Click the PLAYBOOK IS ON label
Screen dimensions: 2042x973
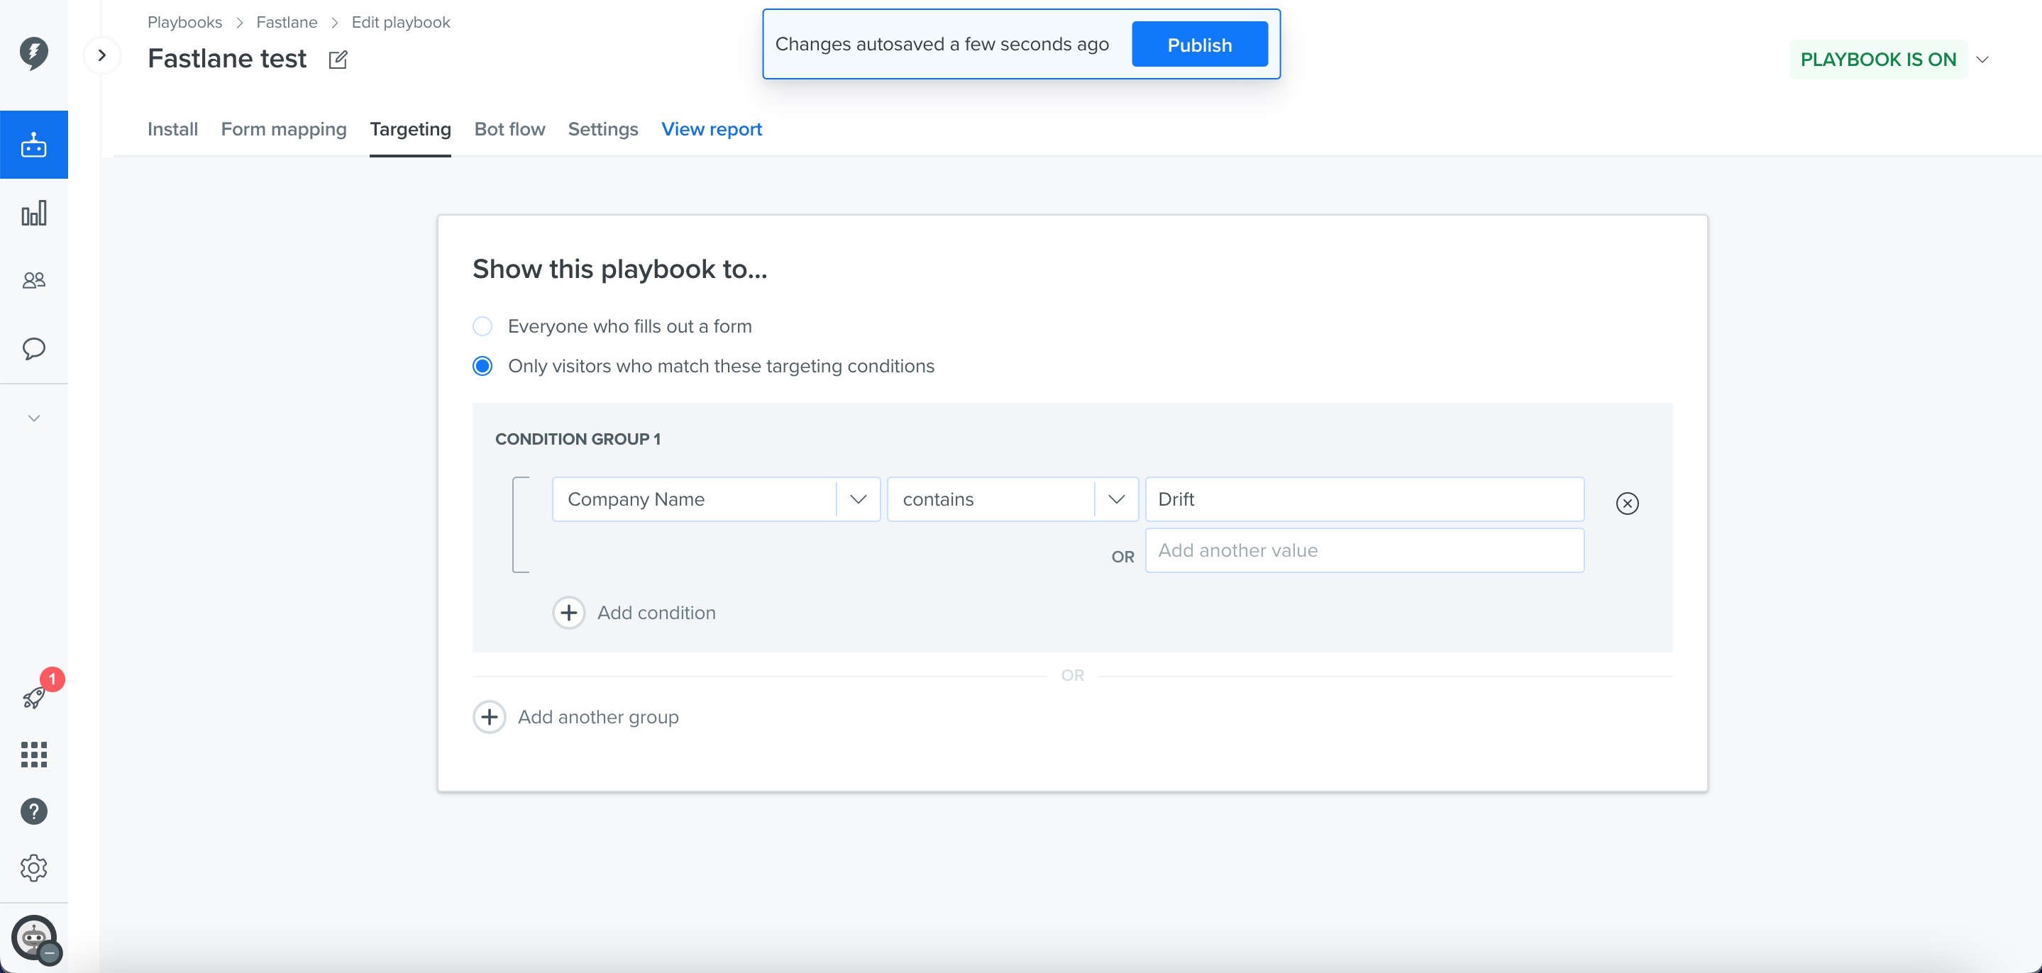point(1878,60)
